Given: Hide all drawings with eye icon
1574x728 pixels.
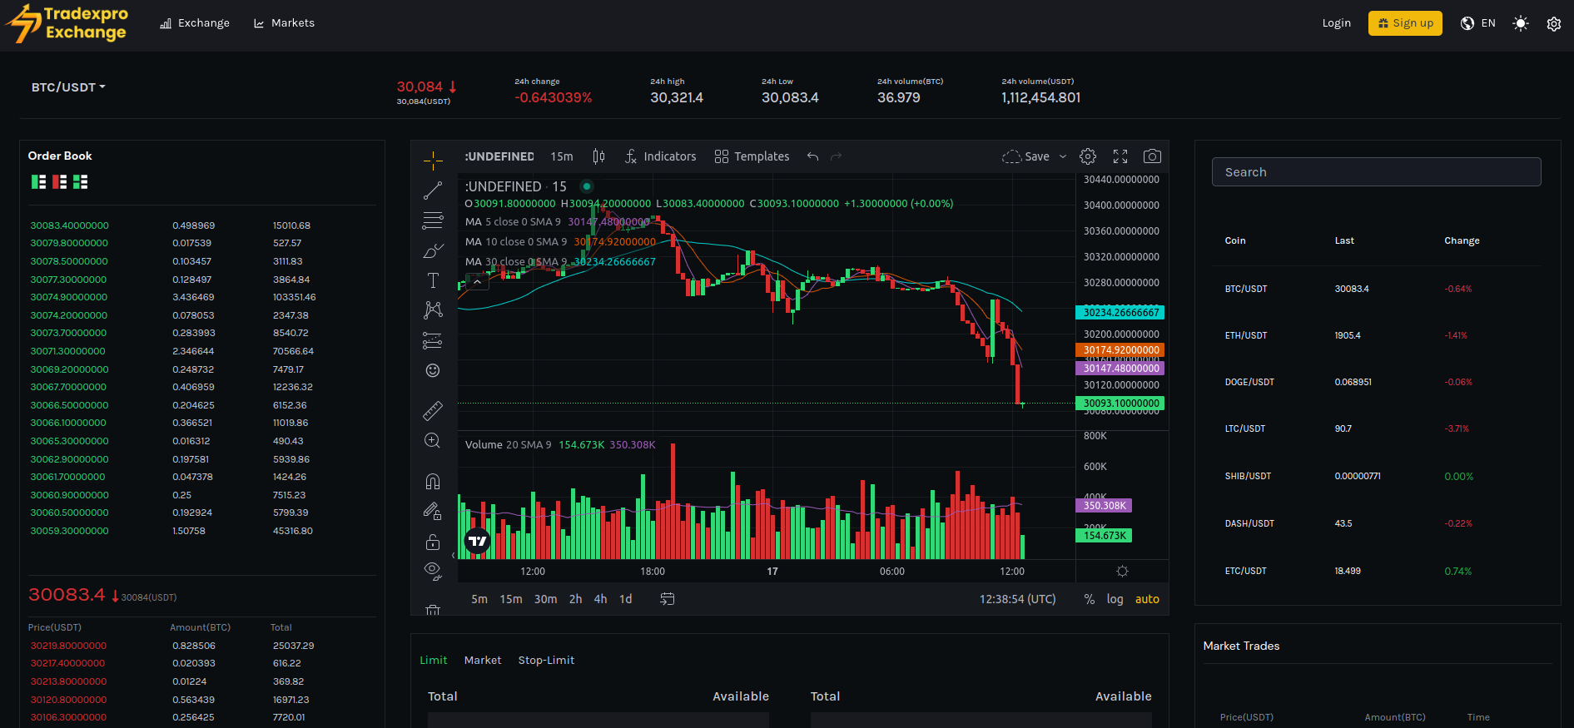Looking at the screenshot, I should click(x=433, y=570).
